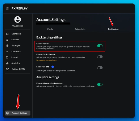
Task: Click the Account Settings gear icon
Action: coord(7,113)
